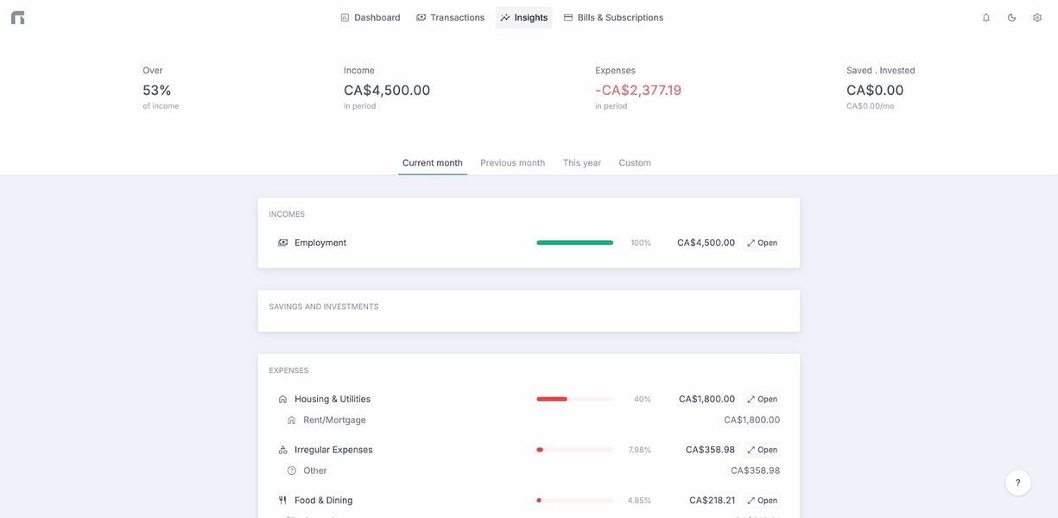This screenshot has height=518, width=1058.
Task: Switch to Previous month tab
Action: (x=512, y=163)
